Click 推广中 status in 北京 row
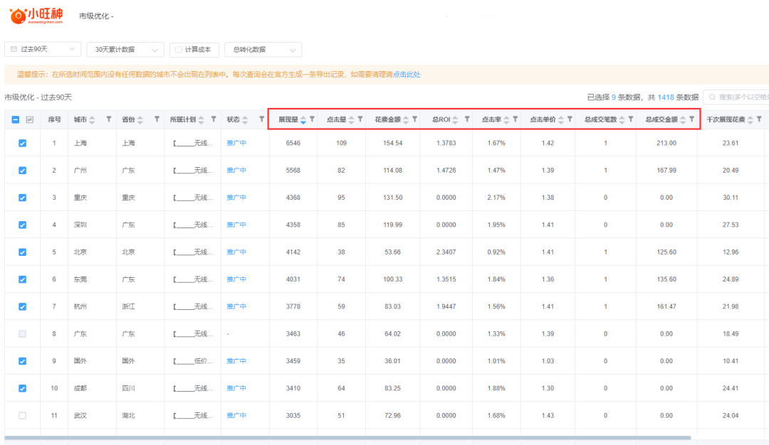The width and height of the screenshot is (769, 445). (x=236, y=252)
